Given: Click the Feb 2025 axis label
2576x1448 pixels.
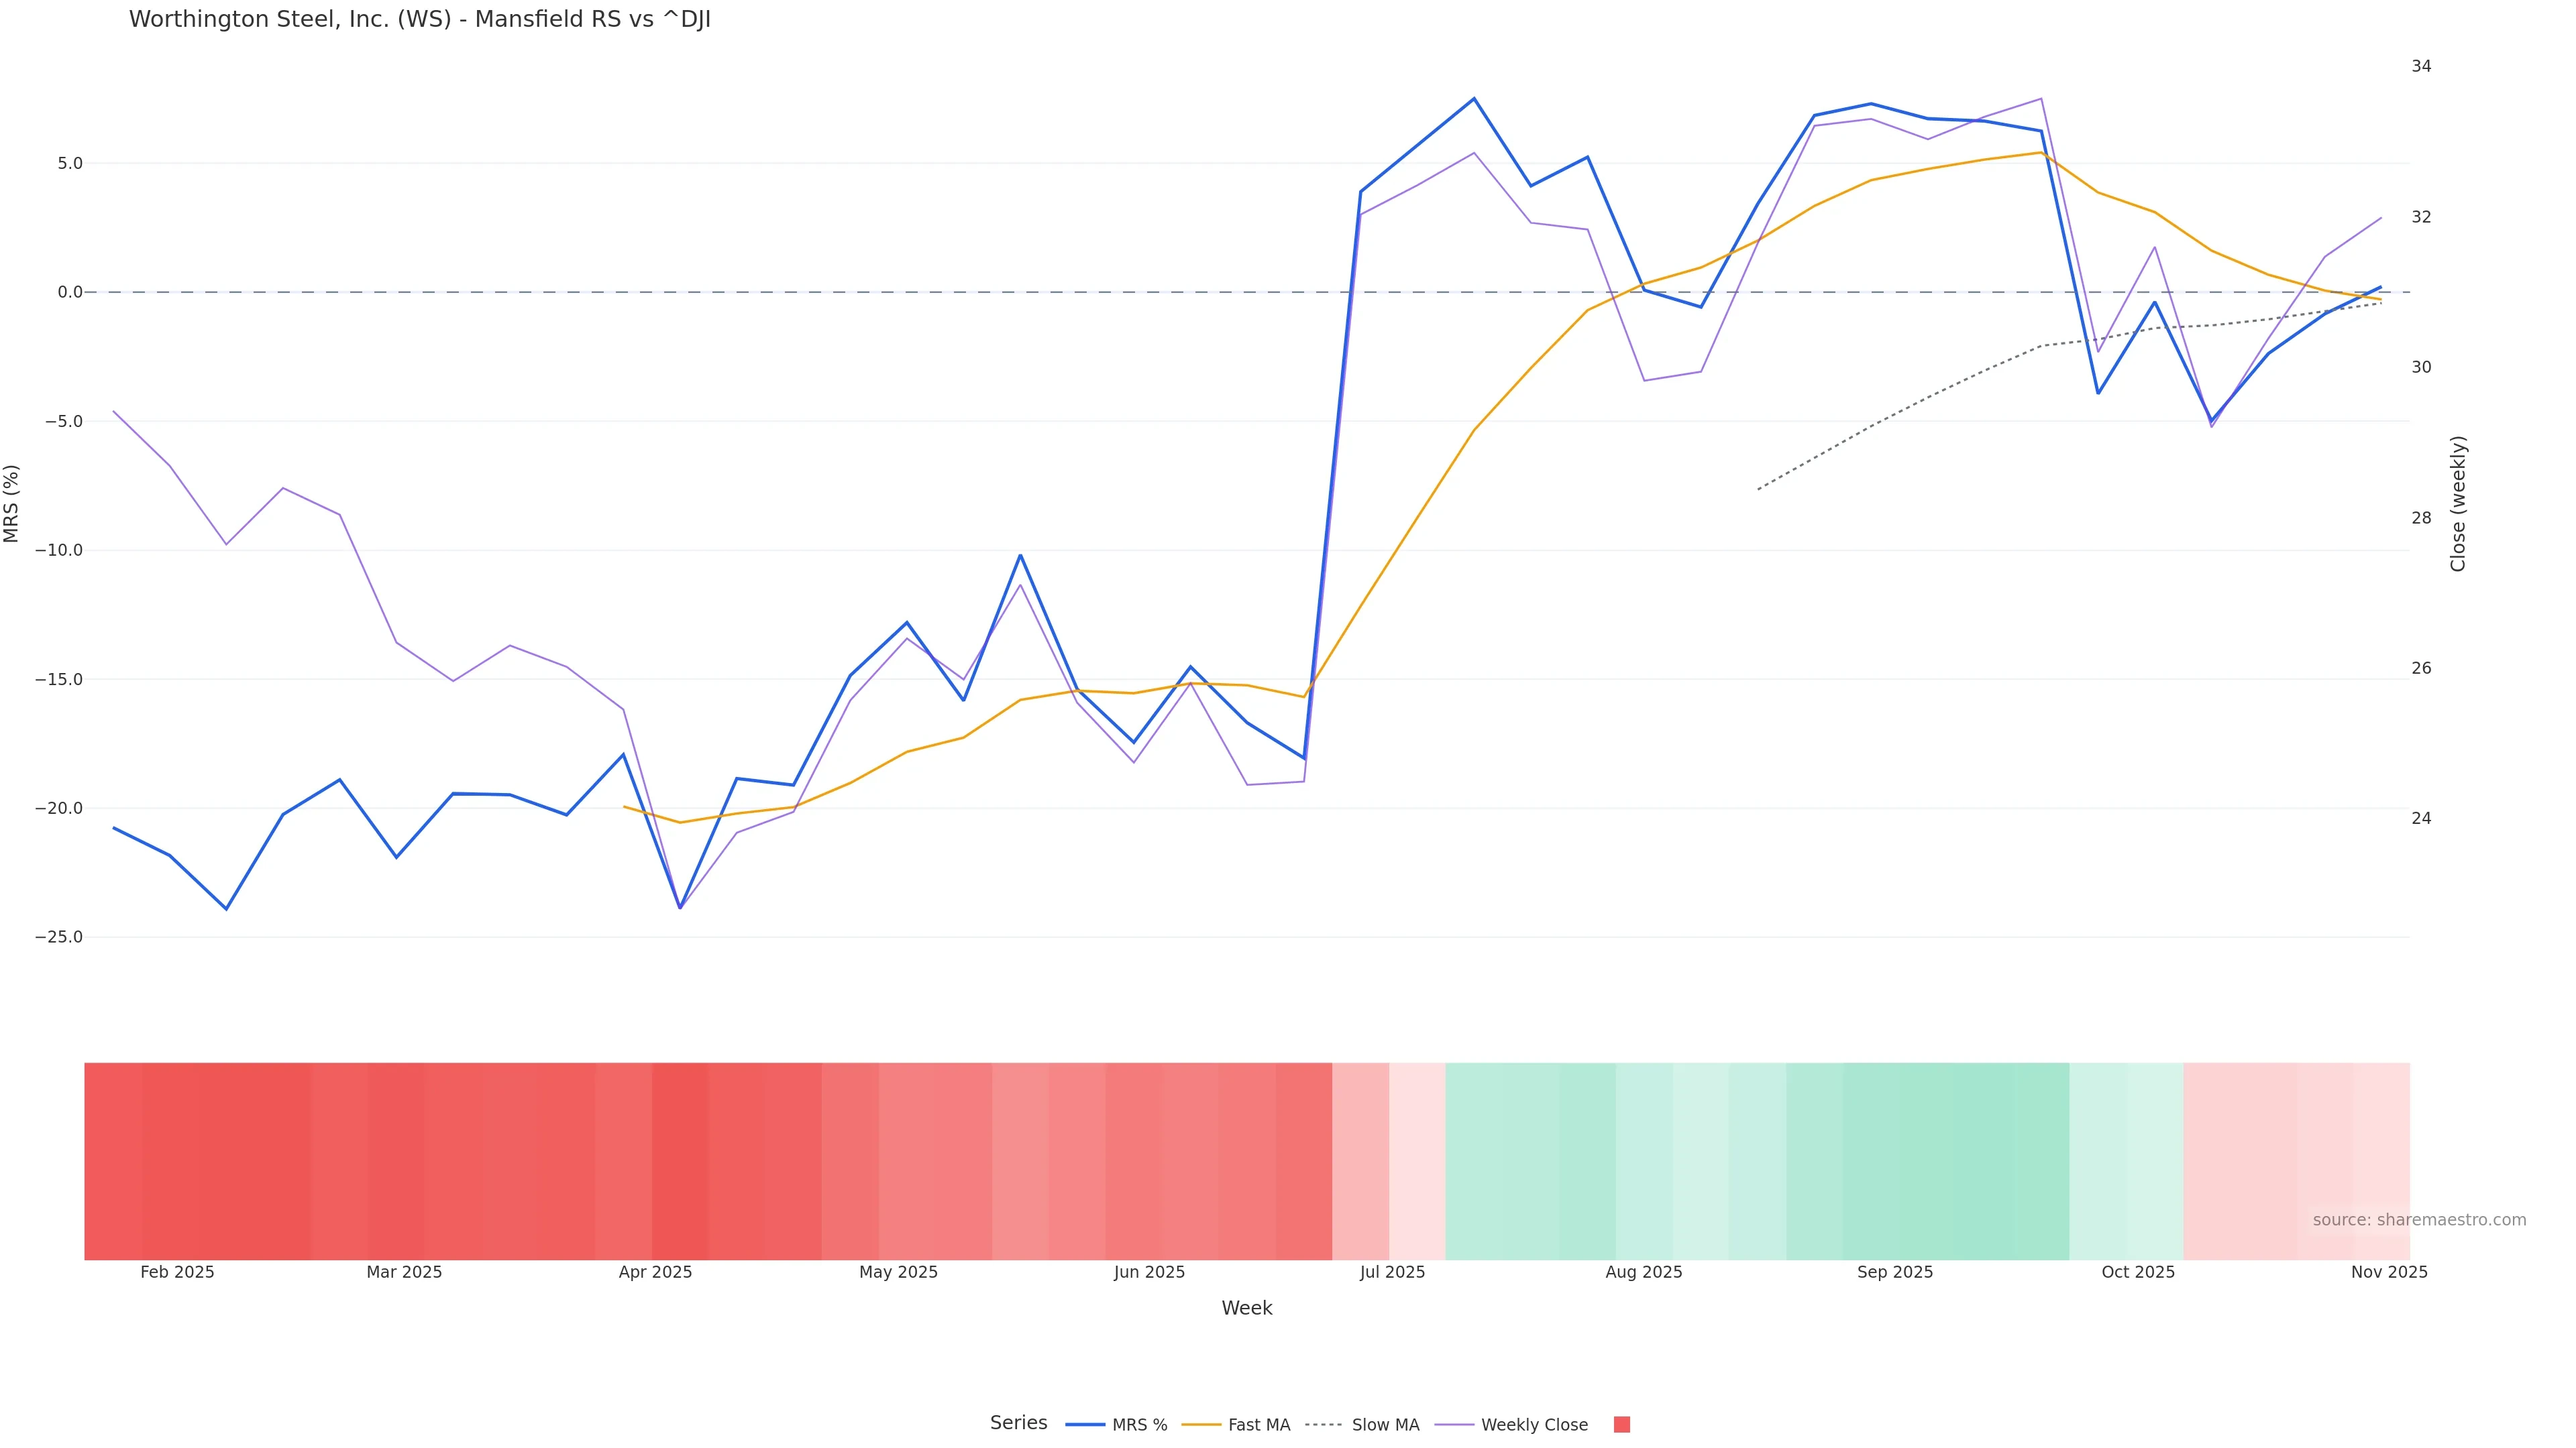Looking at the screenshot, I should (177, 1272).
